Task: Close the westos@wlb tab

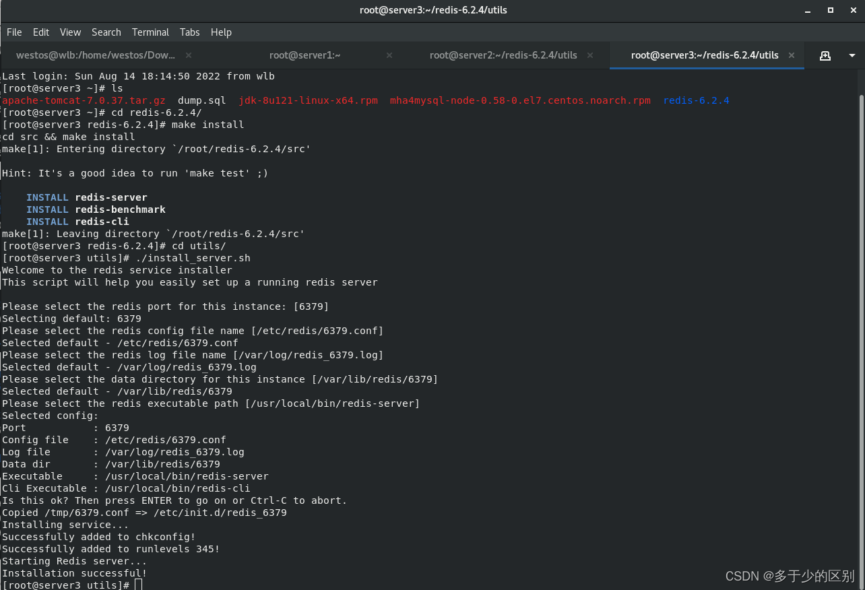Action: pyautogui.click(x=189, y=55)
